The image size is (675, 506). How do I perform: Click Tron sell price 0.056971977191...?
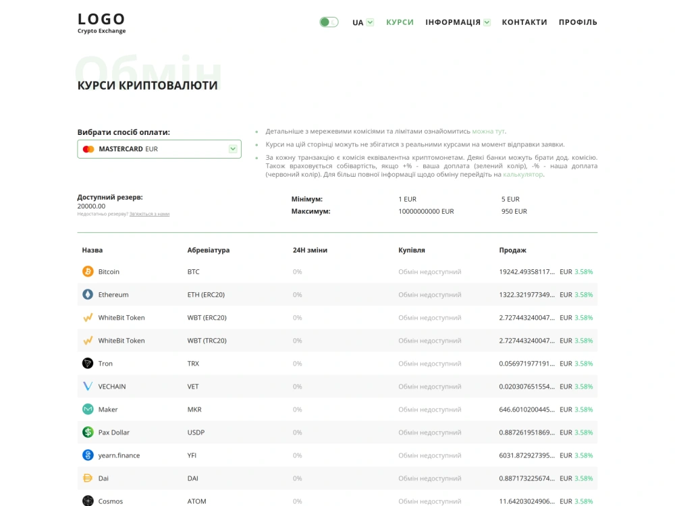[x=527, y=363]
